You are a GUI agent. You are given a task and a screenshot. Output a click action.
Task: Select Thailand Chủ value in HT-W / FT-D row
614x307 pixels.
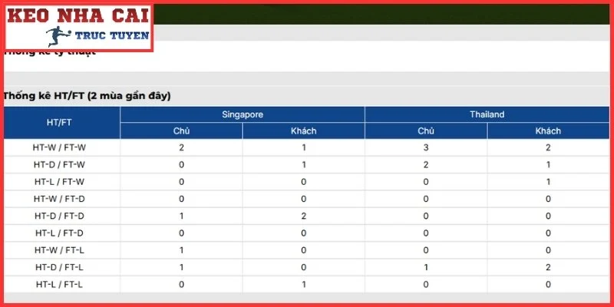426,199
